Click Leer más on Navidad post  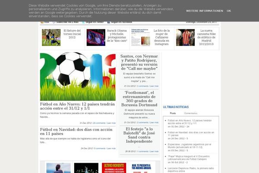[x=111, y=148]
